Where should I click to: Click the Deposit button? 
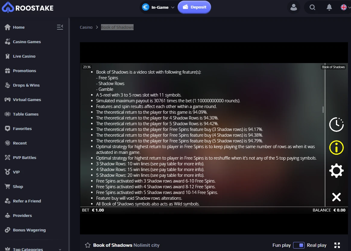[194, 7]
